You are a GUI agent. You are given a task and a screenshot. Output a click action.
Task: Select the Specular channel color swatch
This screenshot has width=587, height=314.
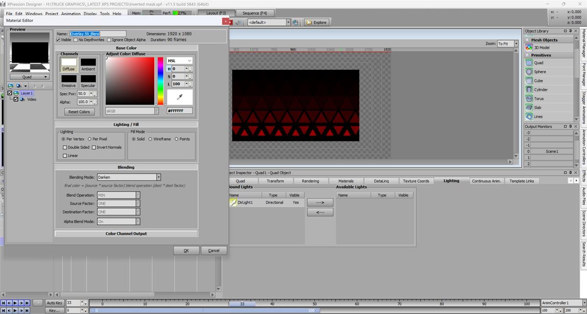click(x=88, y=78)
